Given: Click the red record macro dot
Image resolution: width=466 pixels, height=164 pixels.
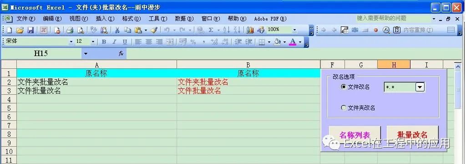Looking at the screenshot, I should pos(376,30).
